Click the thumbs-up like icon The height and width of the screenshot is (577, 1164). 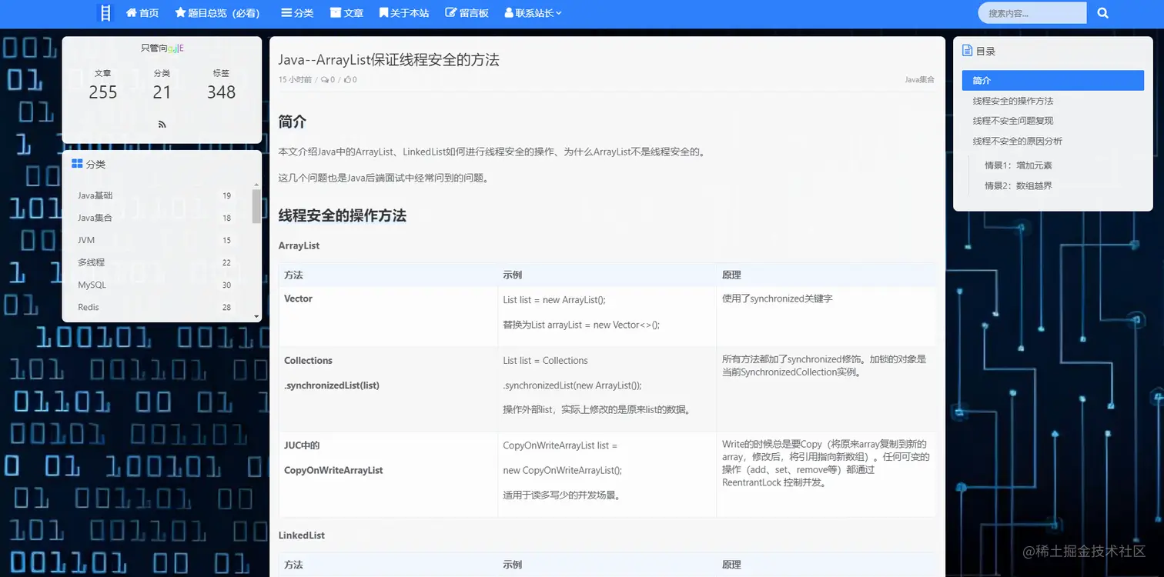[x=347, y=79]
